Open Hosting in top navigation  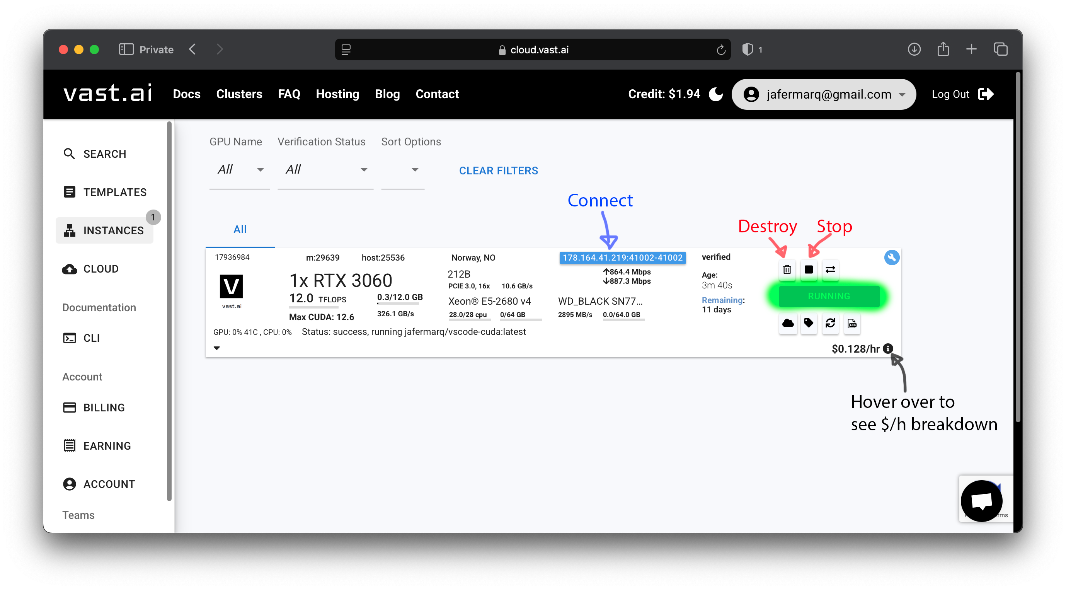coord(337,94)
